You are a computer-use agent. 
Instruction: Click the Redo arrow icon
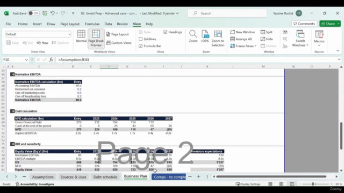pyautogui.click(x=63, y=13)
